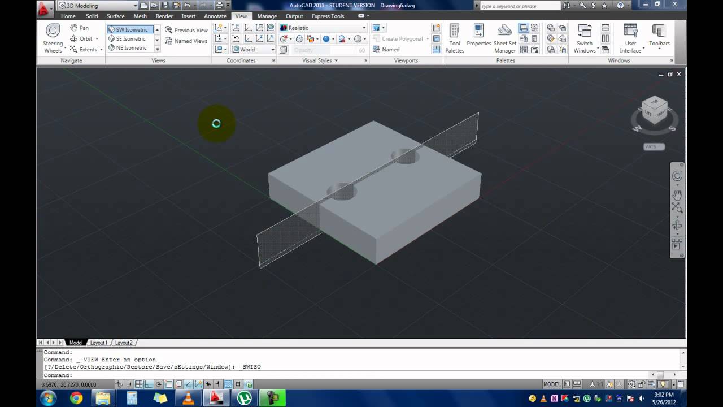Click the Save icon in quick access toolbar
The width and height of the screenshot is (723, 407).
pyautogui.click(x=165, y=6)
